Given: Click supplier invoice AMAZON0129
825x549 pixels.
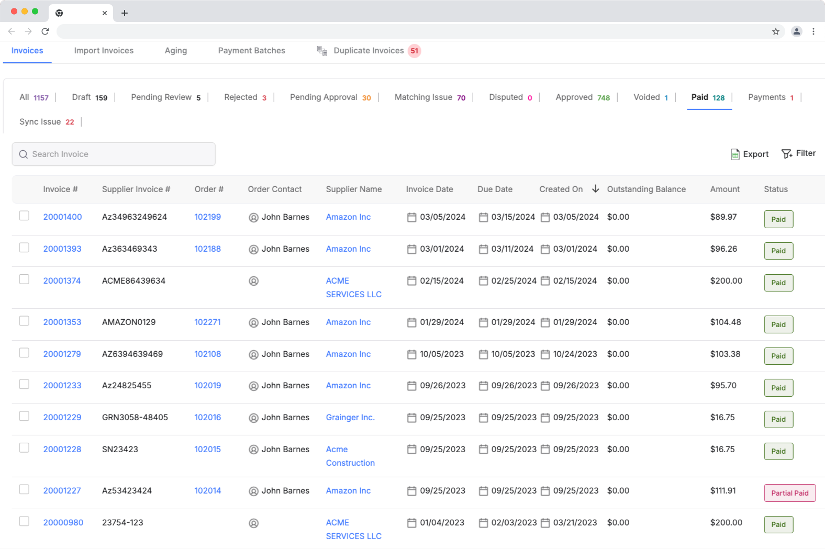Looking at the screenshot, I should (129, 322).
